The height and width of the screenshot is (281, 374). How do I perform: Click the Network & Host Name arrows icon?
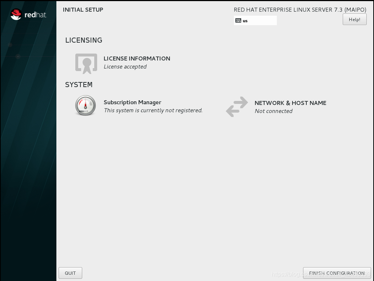pyautogui.click(x=237, y=106)
